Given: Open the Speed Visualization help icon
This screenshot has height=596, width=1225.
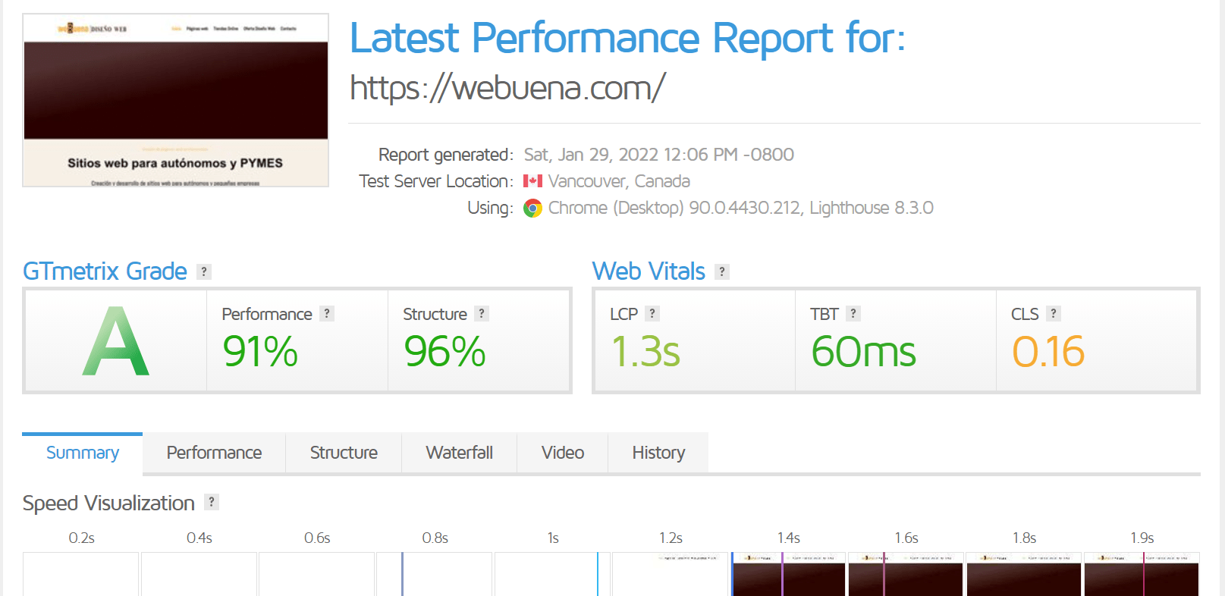Looking at the screenshot, I should [x=212, y=501].
